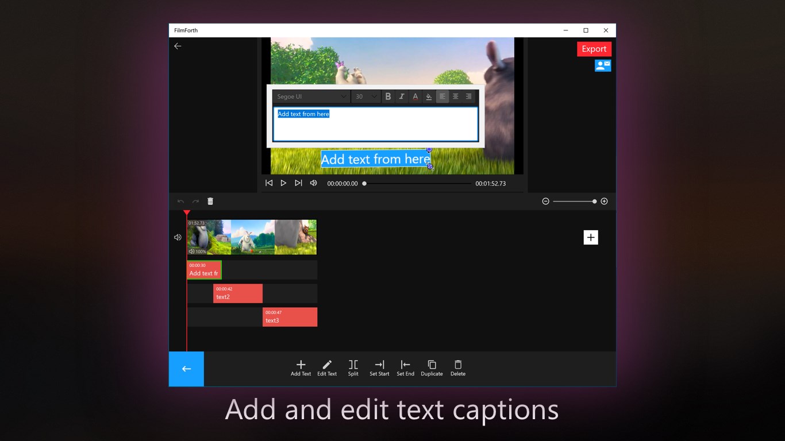Close the FilmForth window
This screenshot has height=441, width=785.
tap(606, 30)
